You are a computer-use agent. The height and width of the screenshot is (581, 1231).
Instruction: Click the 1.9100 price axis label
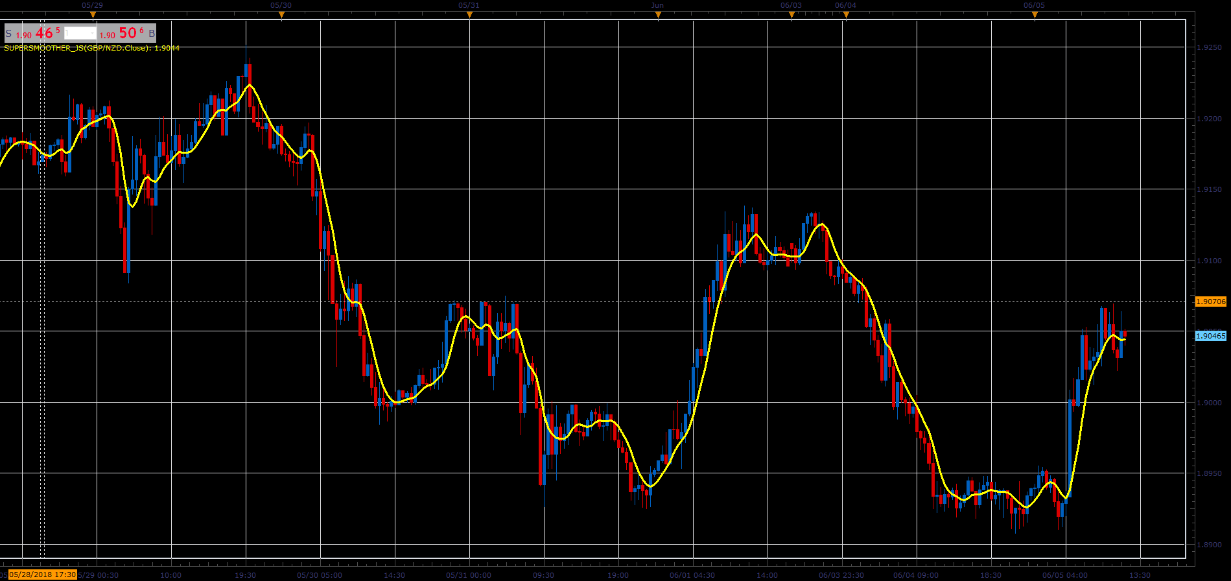[1209, 261]
